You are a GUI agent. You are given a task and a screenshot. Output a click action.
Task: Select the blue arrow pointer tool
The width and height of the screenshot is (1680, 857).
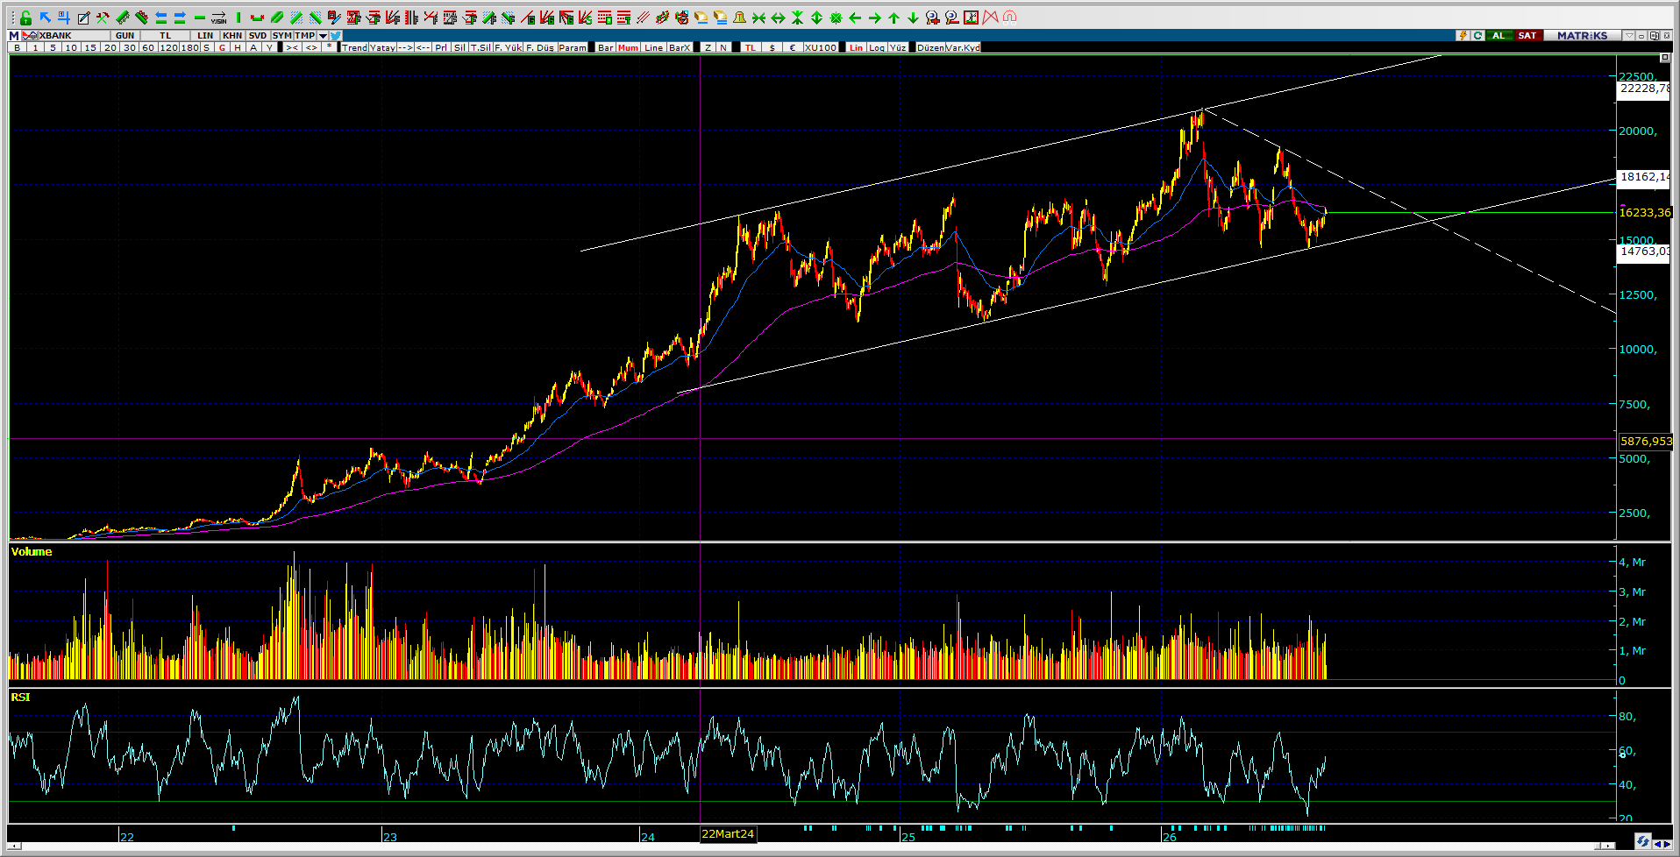tap(45, 18)
